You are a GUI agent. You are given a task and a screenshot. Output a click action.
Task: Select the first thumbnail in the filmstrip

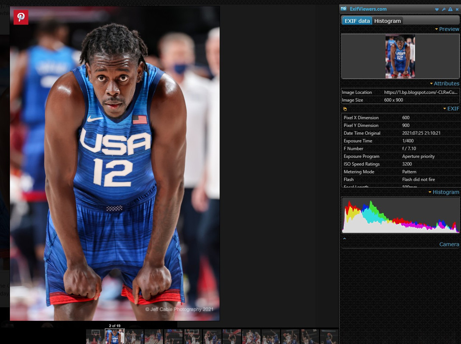(x=95, y=337)
